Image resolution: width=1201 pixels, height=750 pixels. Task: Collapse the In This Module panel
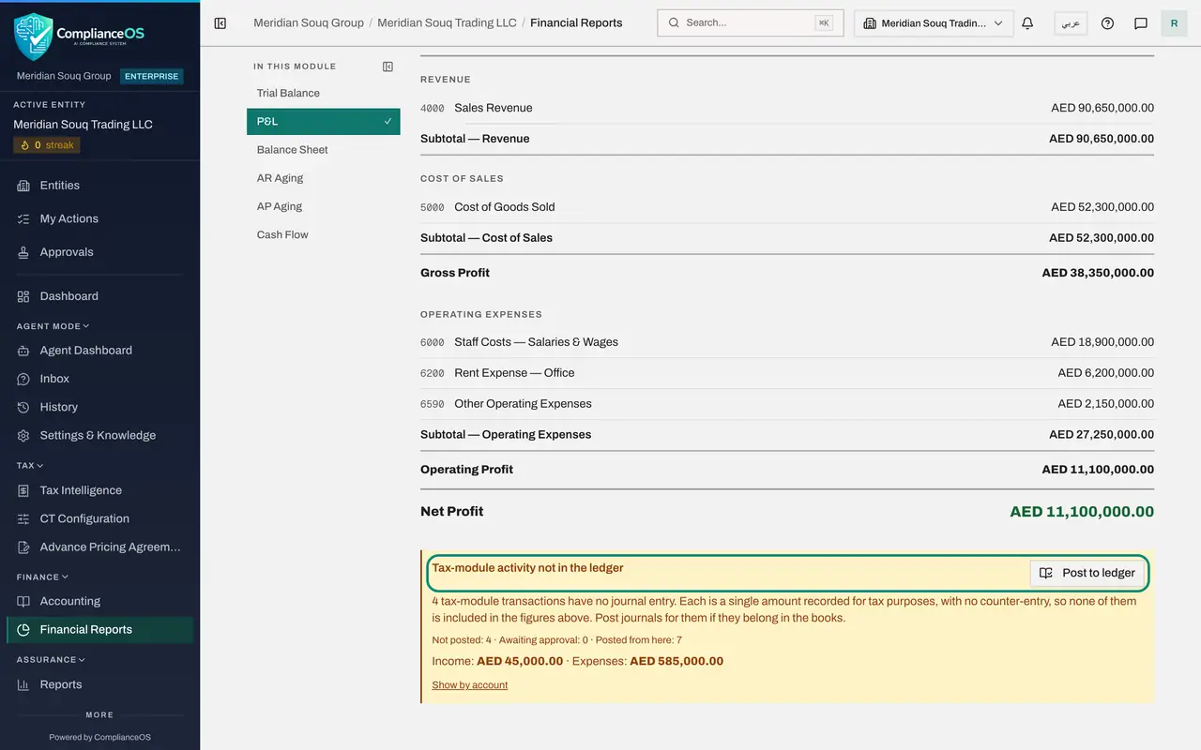[x=388, y=67]
